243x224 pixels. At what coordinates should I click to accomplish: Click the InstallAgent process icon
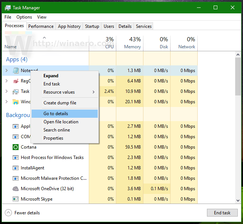pyautogui.click(x=16, y=168)
